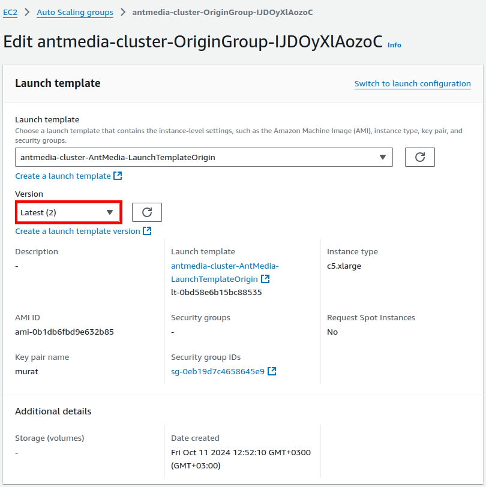The width and height of the screenshot is (486, 487).
Task: Click external icon after Create a launch template version
Action: 147,231
